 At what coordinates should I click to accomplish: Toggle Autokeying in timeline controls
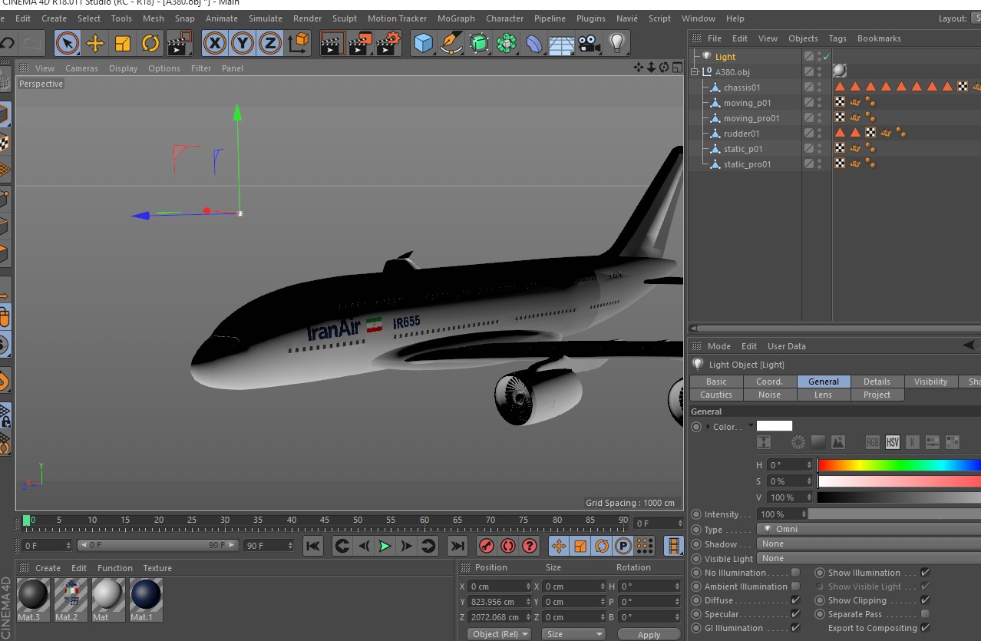(x=507, y=546)
